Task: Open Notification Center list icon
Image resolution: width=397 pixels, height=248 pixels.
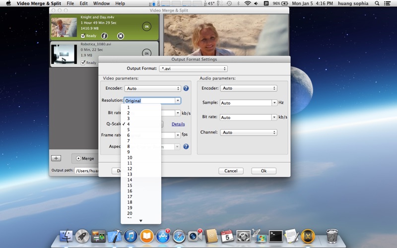Action: click(x=387, y=3)
